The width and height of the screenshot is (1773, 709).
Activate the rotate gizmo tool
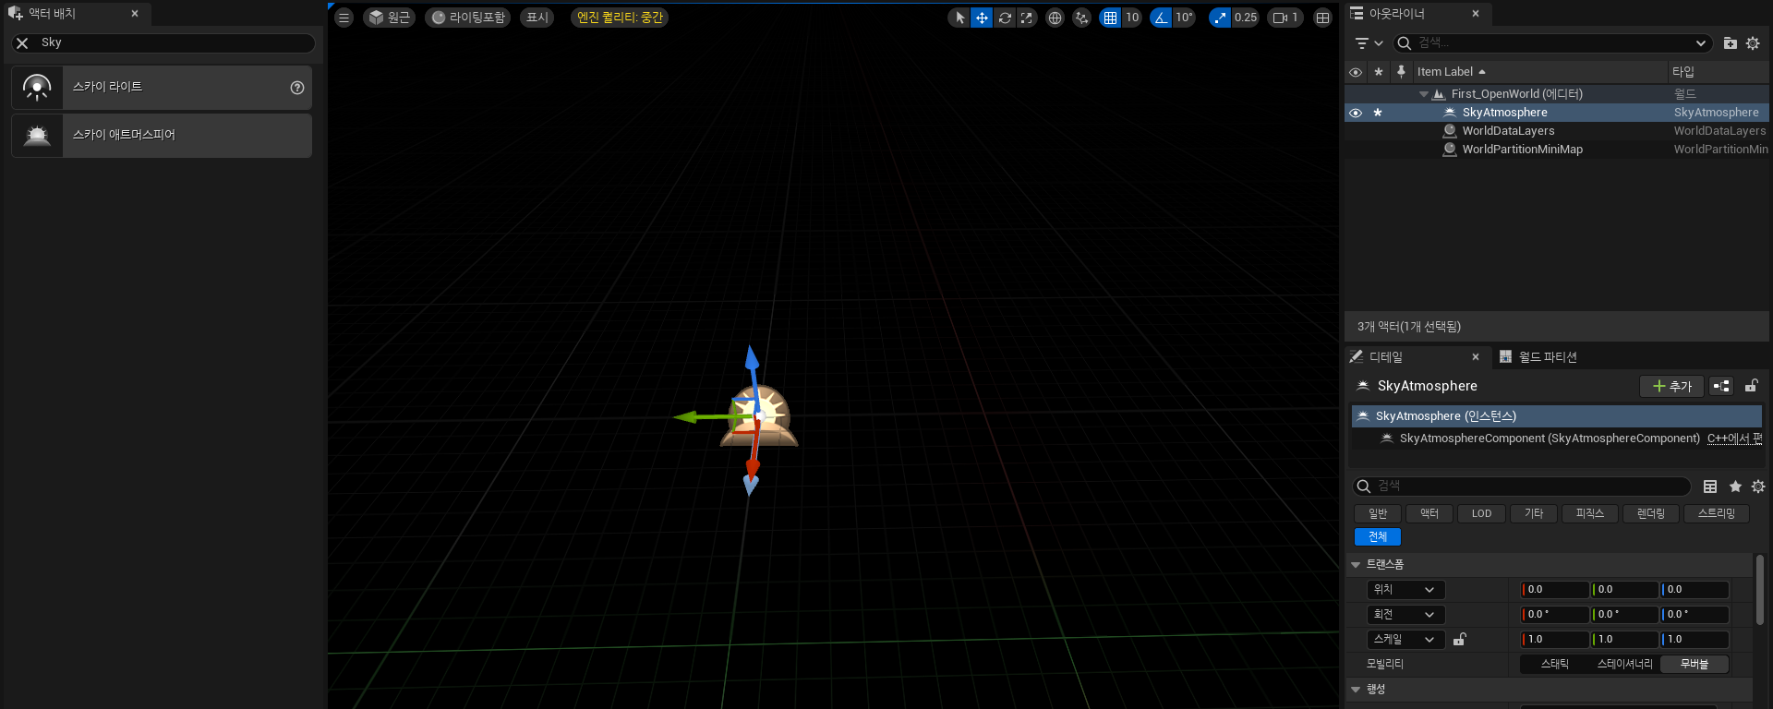coord(1005,18)
